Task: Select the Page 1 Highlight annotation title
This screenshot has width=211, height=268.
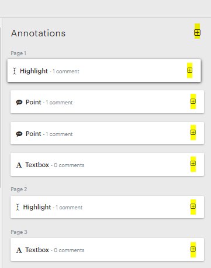Action: (x=34, y=71)
